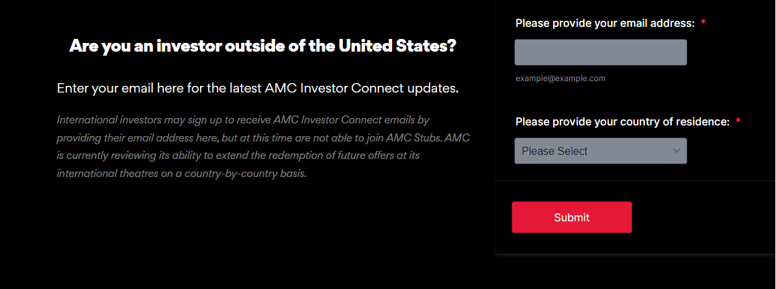This screenshot has height=289, width=776.
Task: Click the example@example.com hint text
Action: click(561, 78)
